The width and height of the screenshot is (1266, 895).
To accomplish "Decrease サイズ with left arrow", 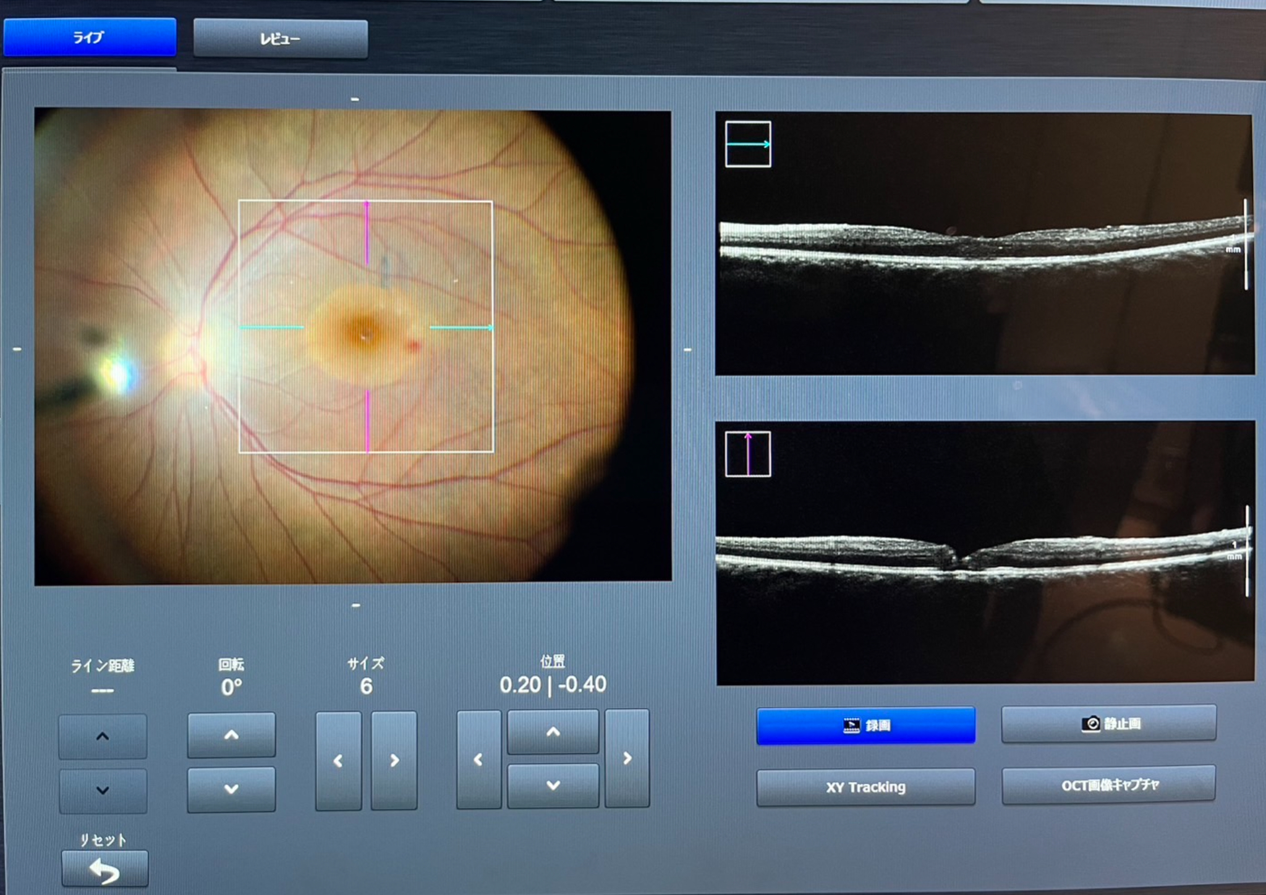I will tap(338, 760).
